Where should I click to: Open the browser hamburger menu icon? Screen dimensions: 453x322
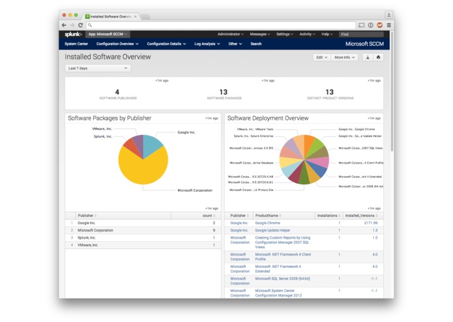coord(389,25)
